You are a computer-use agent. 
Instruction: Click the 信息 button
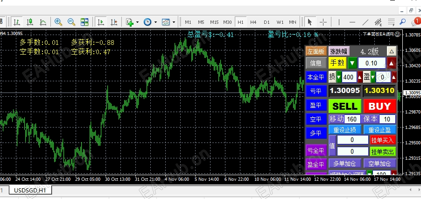316,64
